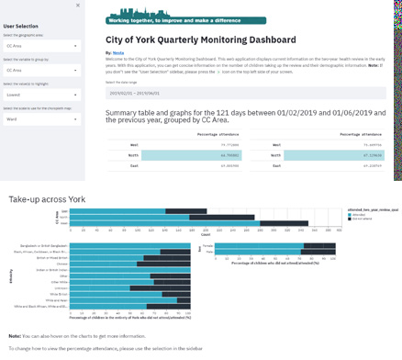Click the Indian or British Indian ethnicity bar

point(130,270)
